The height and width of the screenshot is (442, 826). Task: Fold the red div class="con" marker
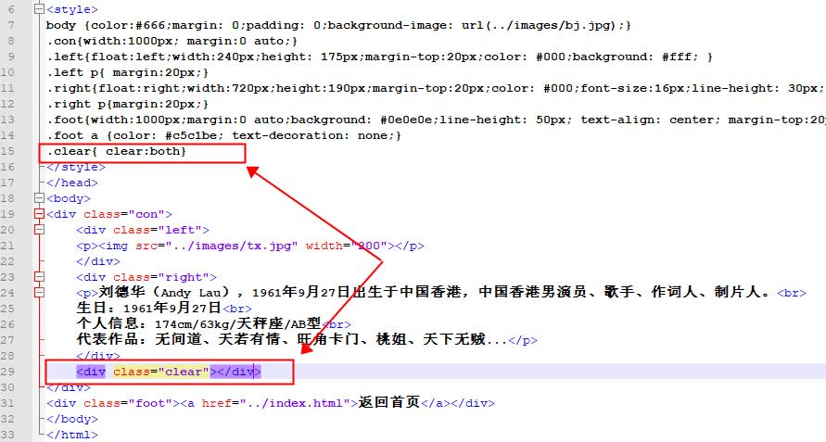[x=37, y=214]
